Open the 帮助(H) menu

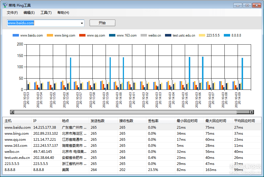pyautogui.click(x=63, y=13)
